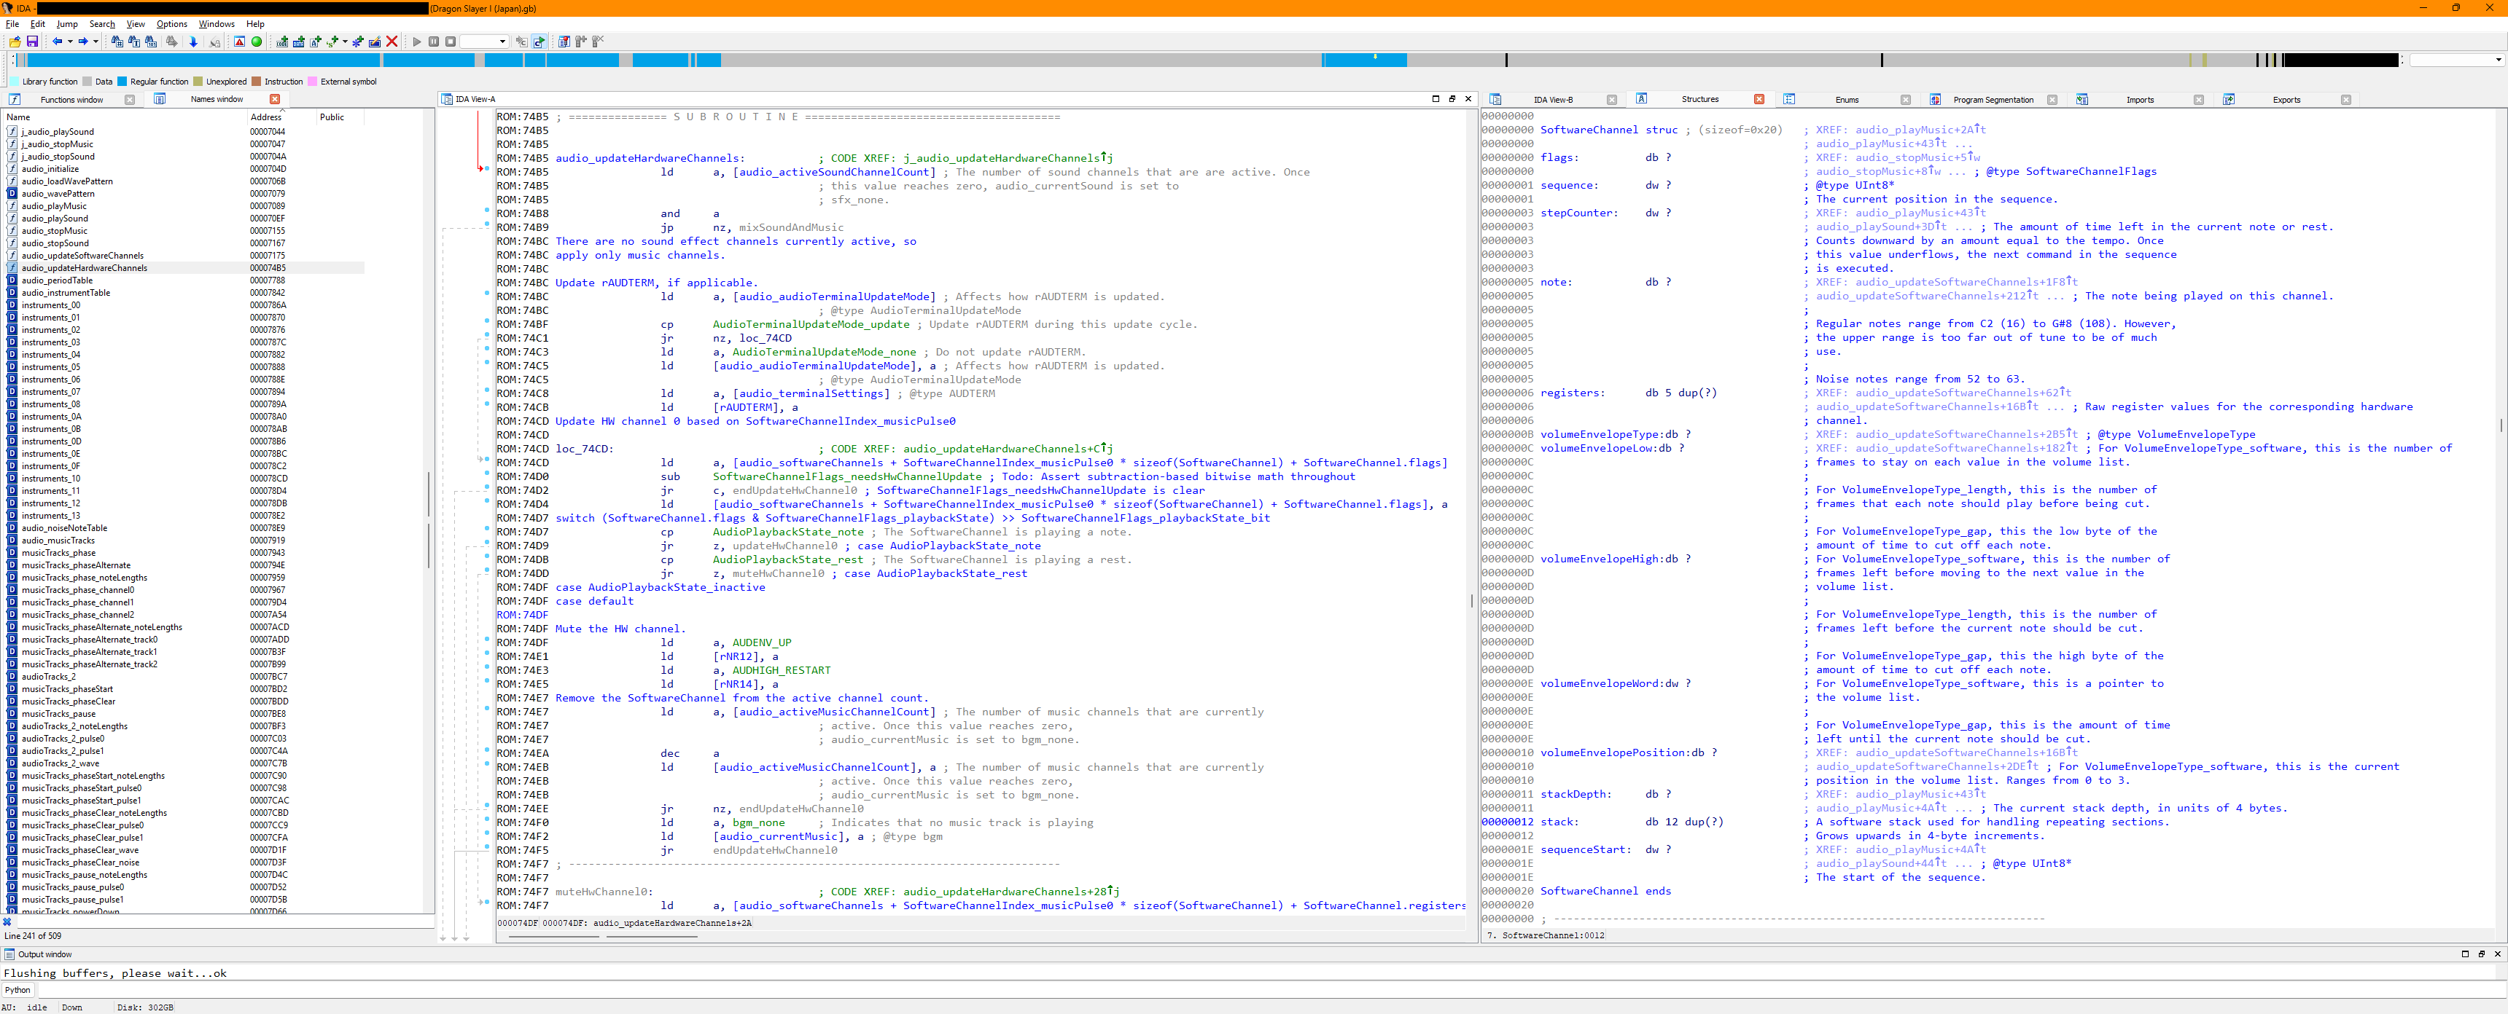This screenshot has height=1014, width=2508.
Task: Sort names list by Address column
Action: coord(281,117)
